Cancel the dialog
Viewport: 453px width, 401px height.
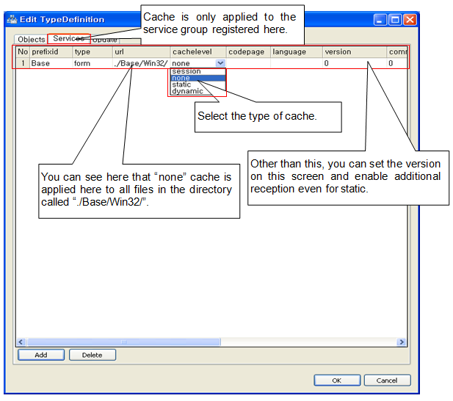pos(386,380)
